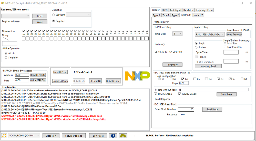Click the Write EEPROM button
Image resolution: width=256 pixels, height=141 pixels.
point(38,80)
